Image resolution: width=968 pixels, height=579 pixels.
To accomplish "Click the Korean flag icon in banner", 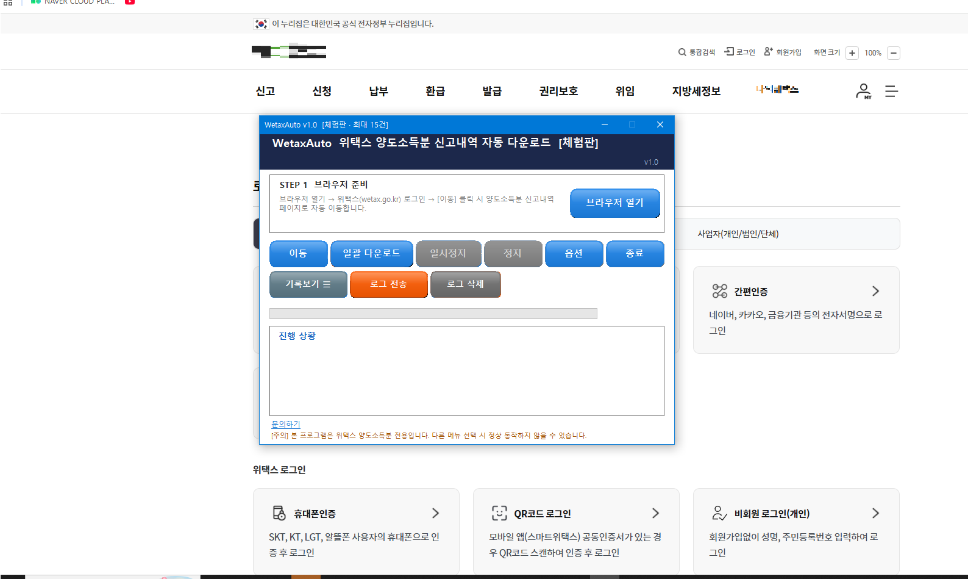I will point(261,24).
